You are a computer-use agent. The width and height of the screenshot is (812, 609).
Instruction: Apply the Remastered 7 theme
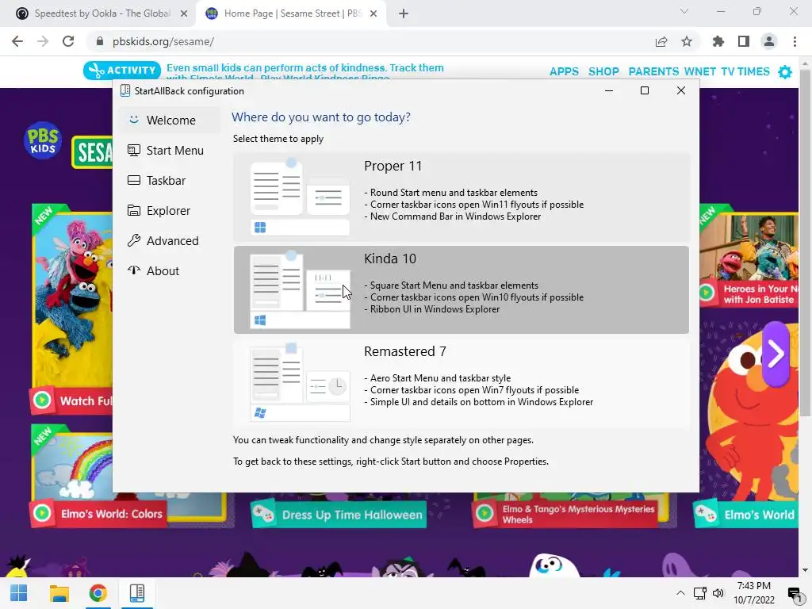[x=461, y=382]
